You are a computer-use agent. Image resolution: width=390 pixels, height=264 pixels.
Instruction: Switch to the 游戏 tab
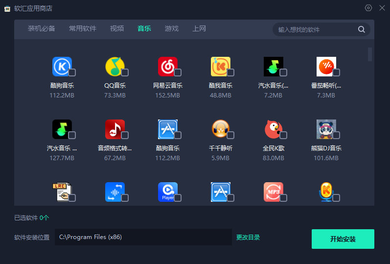[172, 28]
